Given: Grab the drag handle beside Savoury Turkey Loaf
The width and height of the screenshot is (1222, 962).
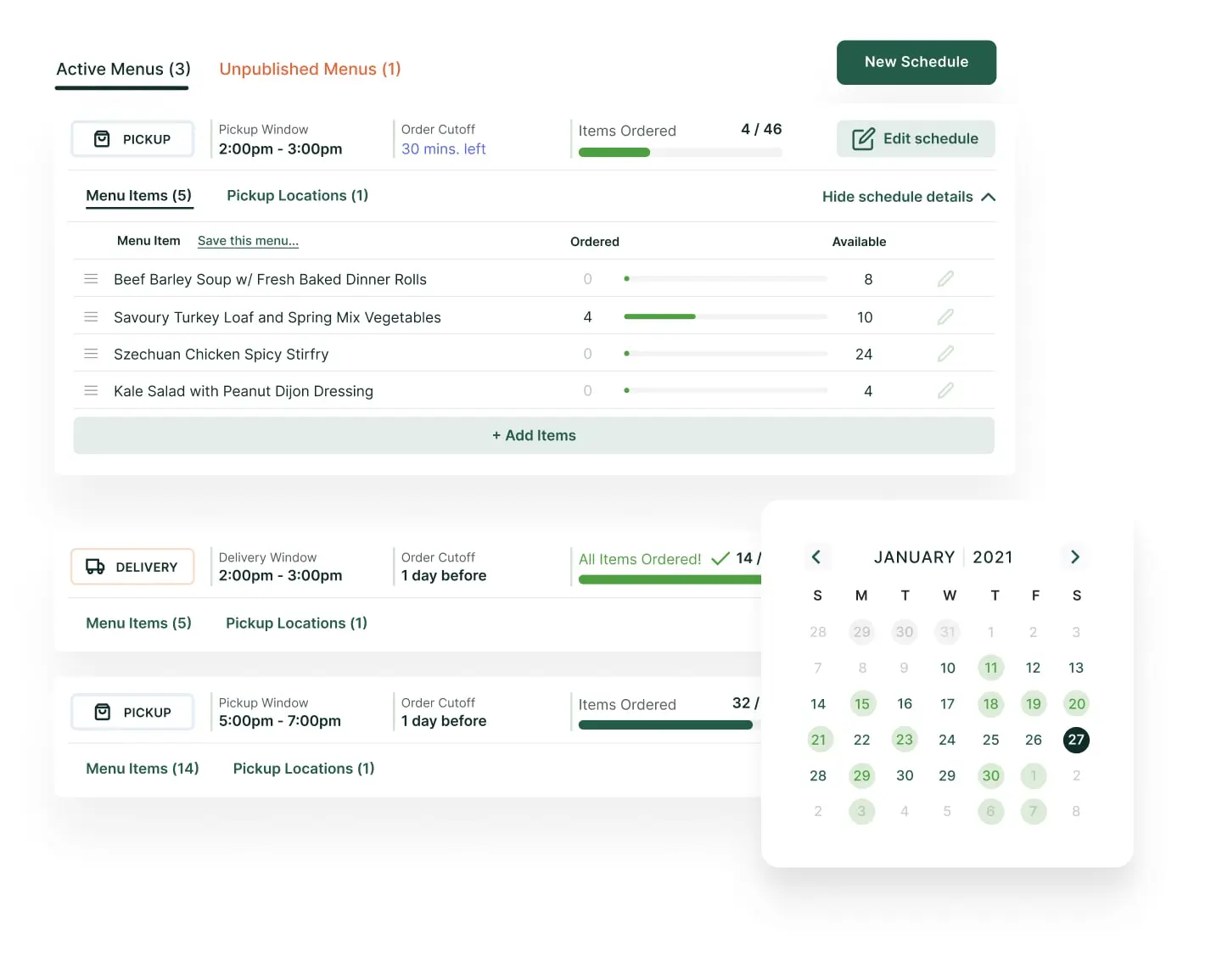Looking at the screenshot, I should (x=91, y=316).
